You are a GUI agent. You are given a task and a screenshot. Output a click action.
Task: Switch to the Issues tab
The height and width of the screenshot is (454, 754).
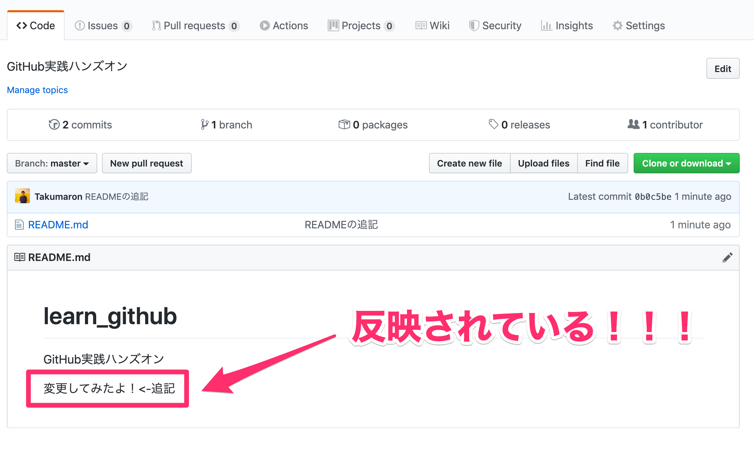click(103, 25)
